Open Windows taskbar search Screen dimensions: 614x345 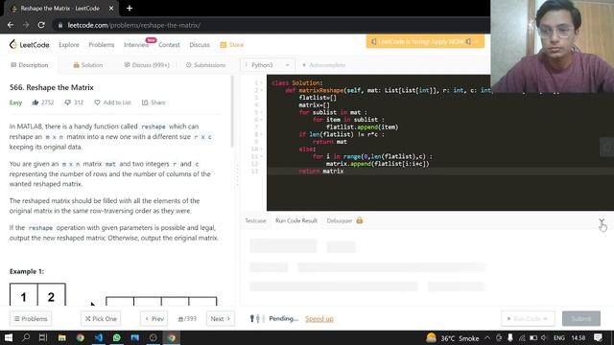click(26, 337)
